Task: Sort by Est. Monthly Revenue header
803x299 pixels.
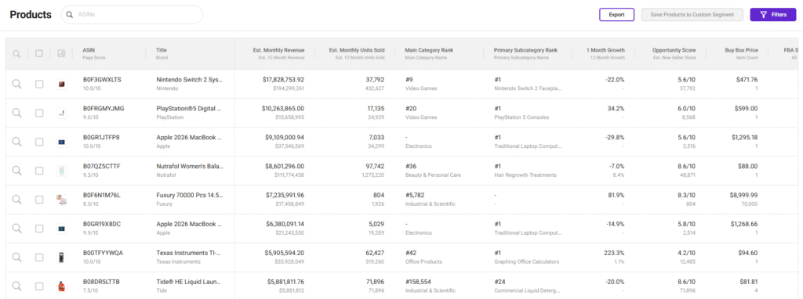Action: tap(278, 50)
